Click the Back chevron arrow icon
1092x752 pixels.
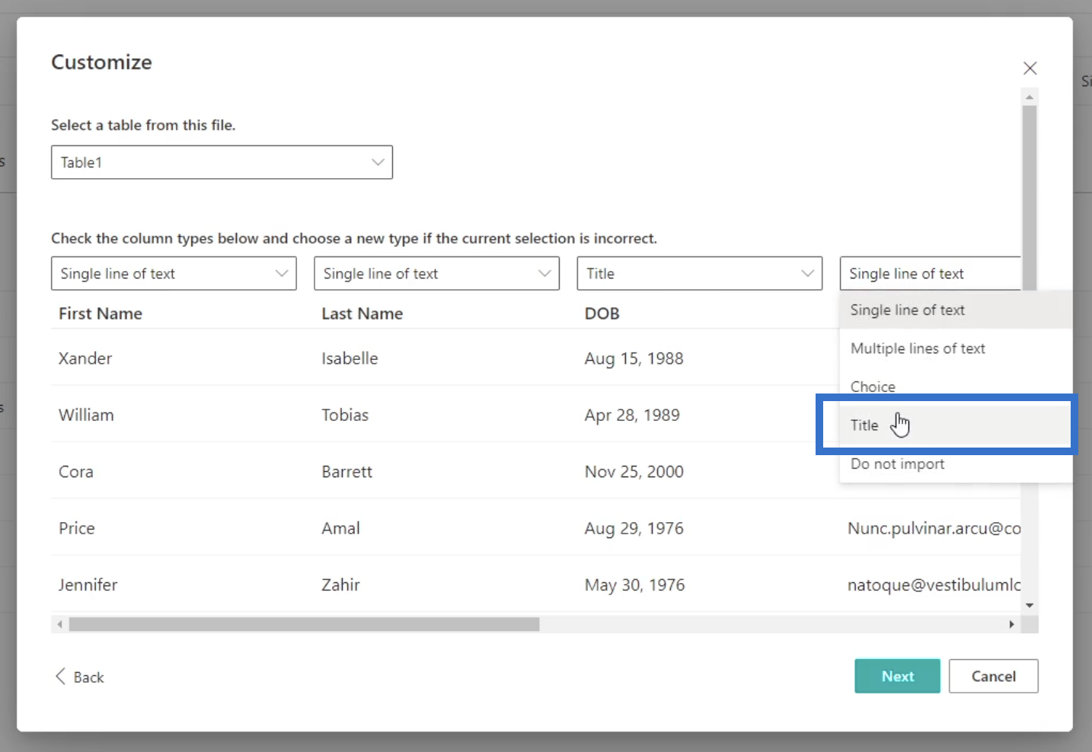coord(61,677)
